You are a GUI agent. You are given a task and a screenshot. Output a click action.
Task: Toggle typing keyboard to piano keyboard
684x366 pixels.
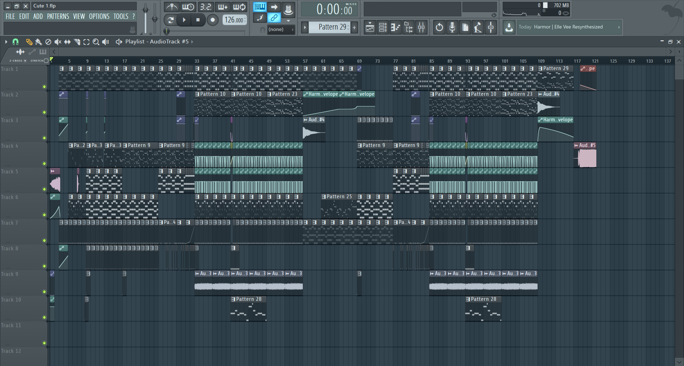(260, 7)
